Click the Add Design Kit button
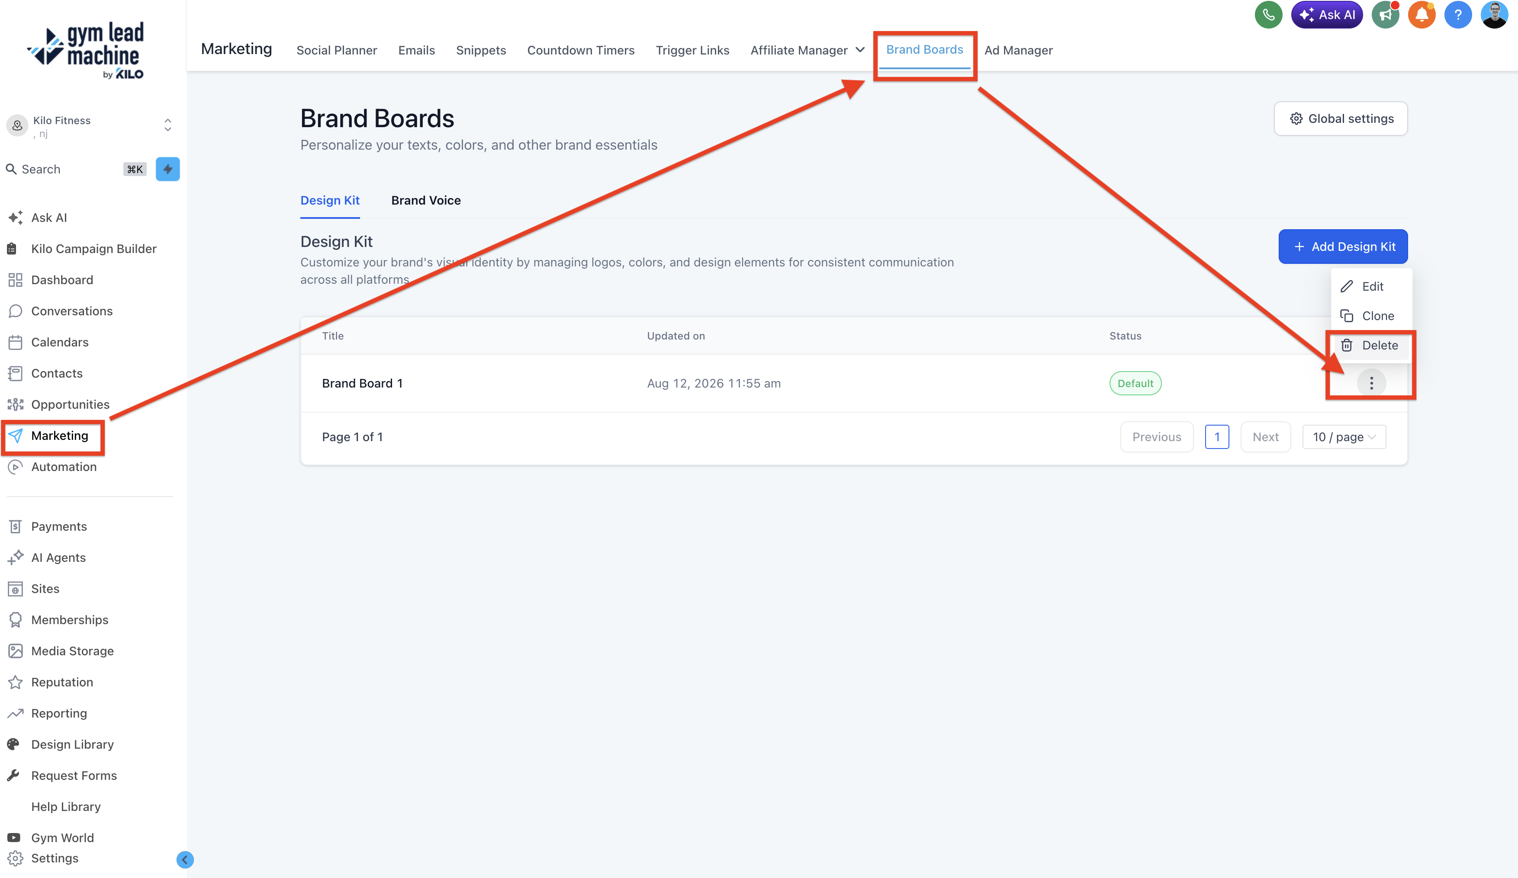Screen dimensions: 1518x878 (1343, 246)
